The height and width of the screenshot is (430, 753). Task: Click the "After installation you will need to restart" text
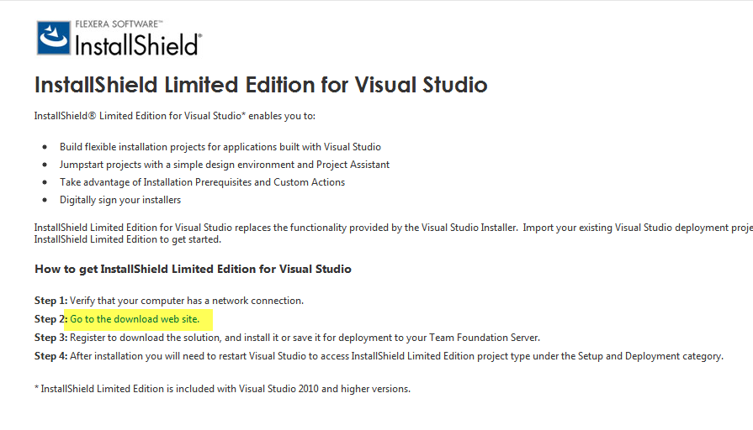(x=396, y=356)
